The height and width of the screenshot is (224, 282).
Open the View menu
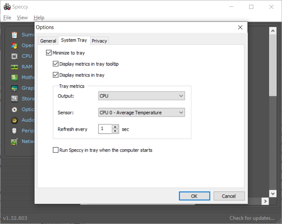[x=22, y=18]
